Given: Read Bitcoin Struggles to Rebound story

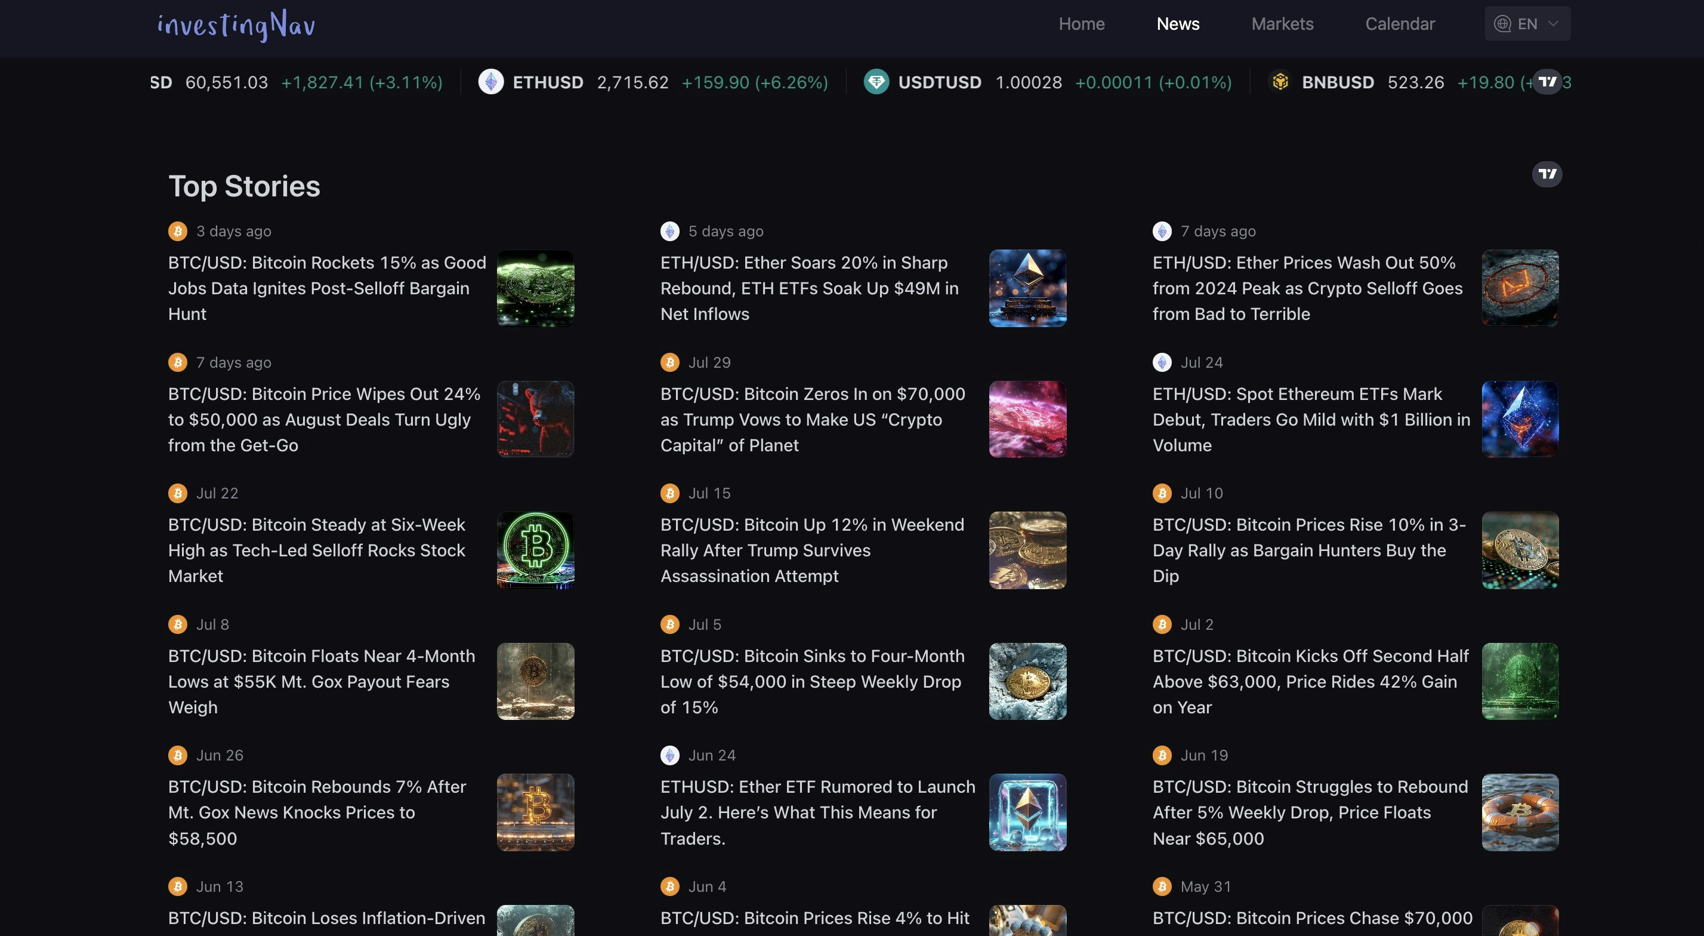Looking at the screenshot, I should coord(1310,813).
